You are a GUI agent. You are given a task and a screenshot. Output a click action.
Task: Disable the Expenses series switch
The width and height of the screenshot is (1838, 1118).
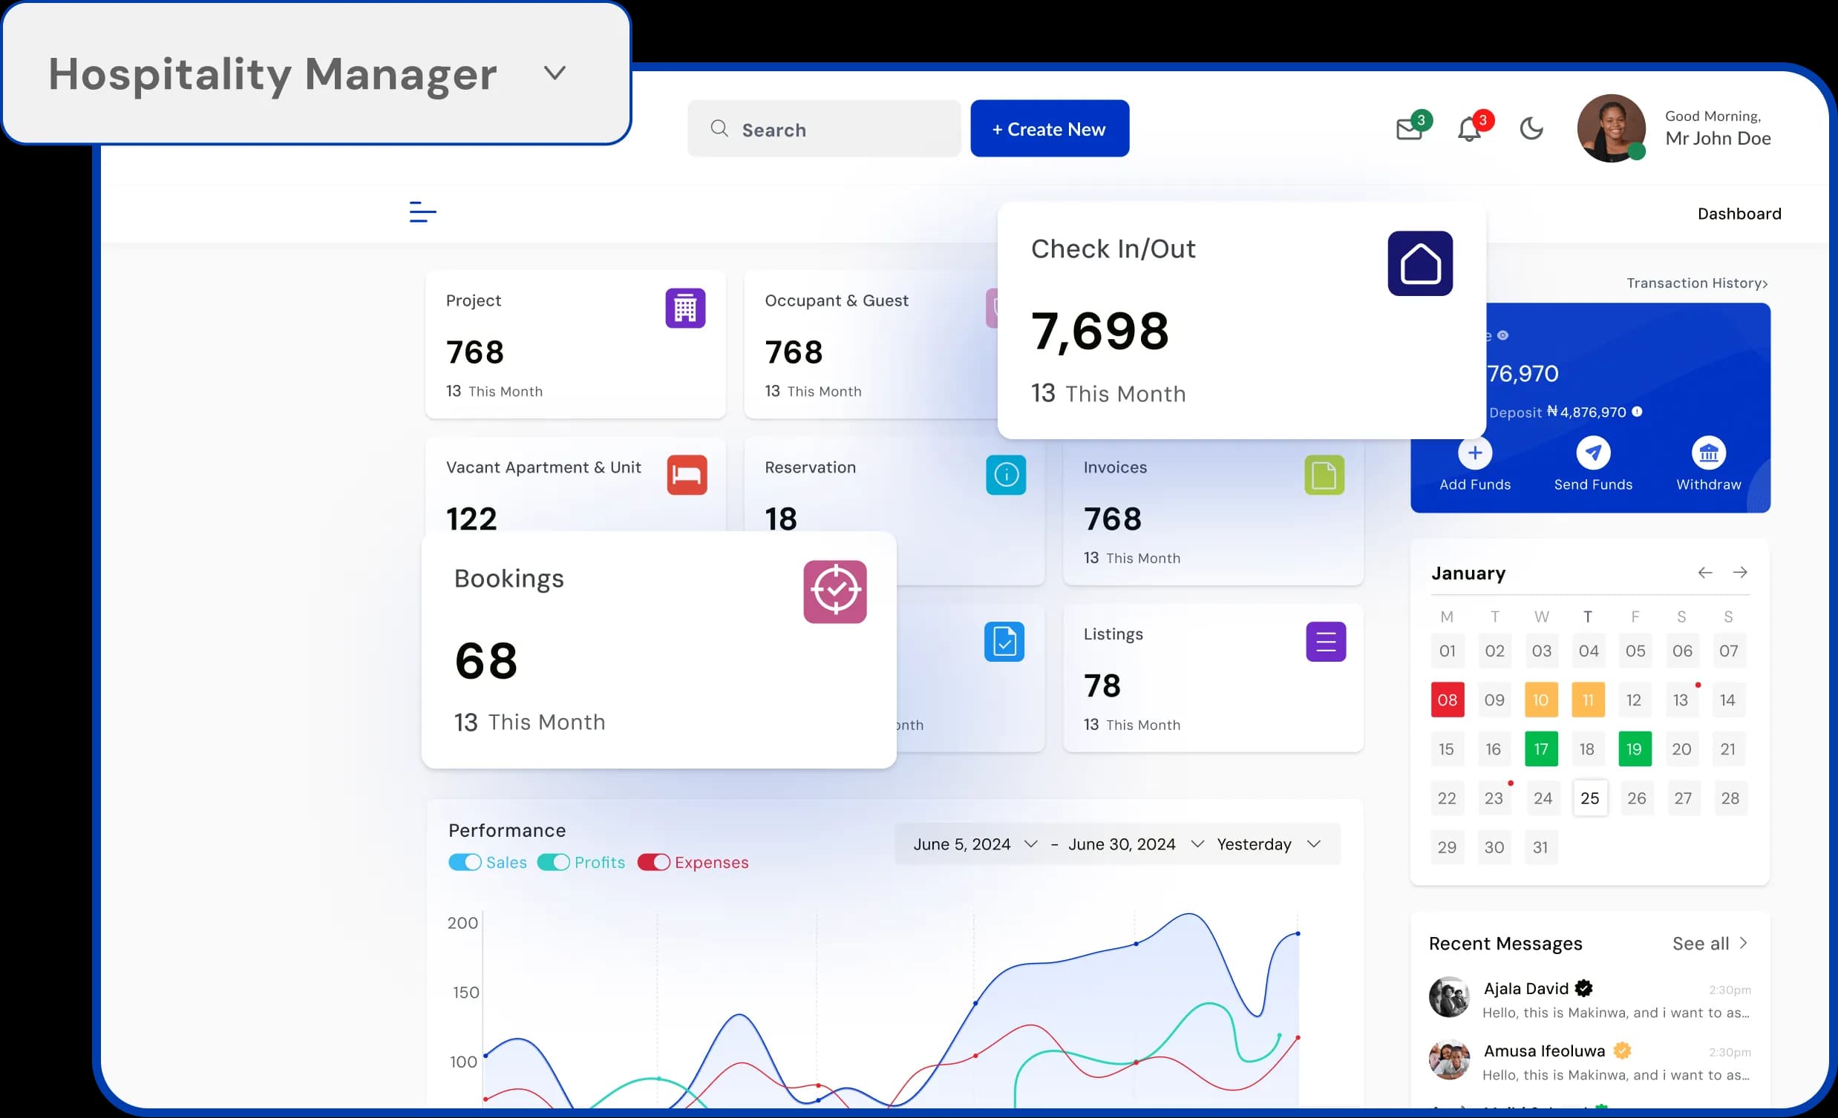653,862
